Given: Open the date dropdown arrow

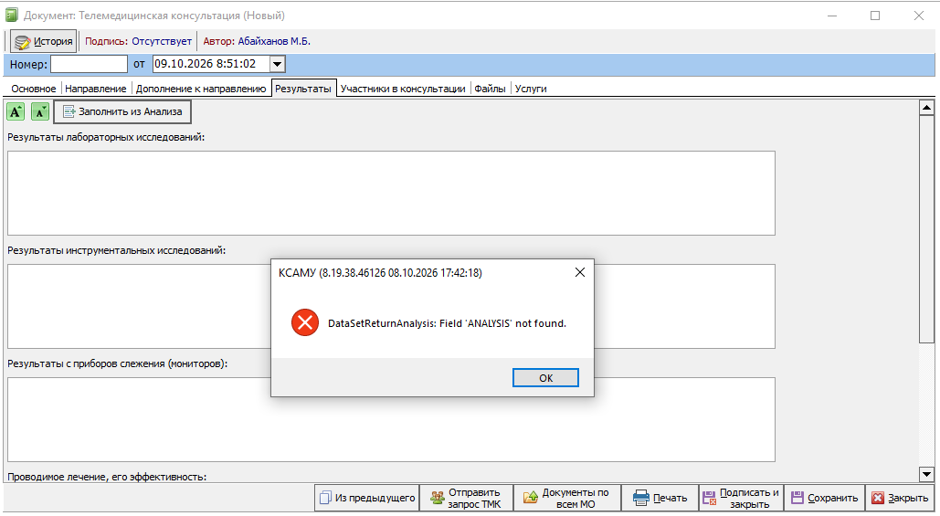Looking at the screenshot, I should tap(278, 64).
